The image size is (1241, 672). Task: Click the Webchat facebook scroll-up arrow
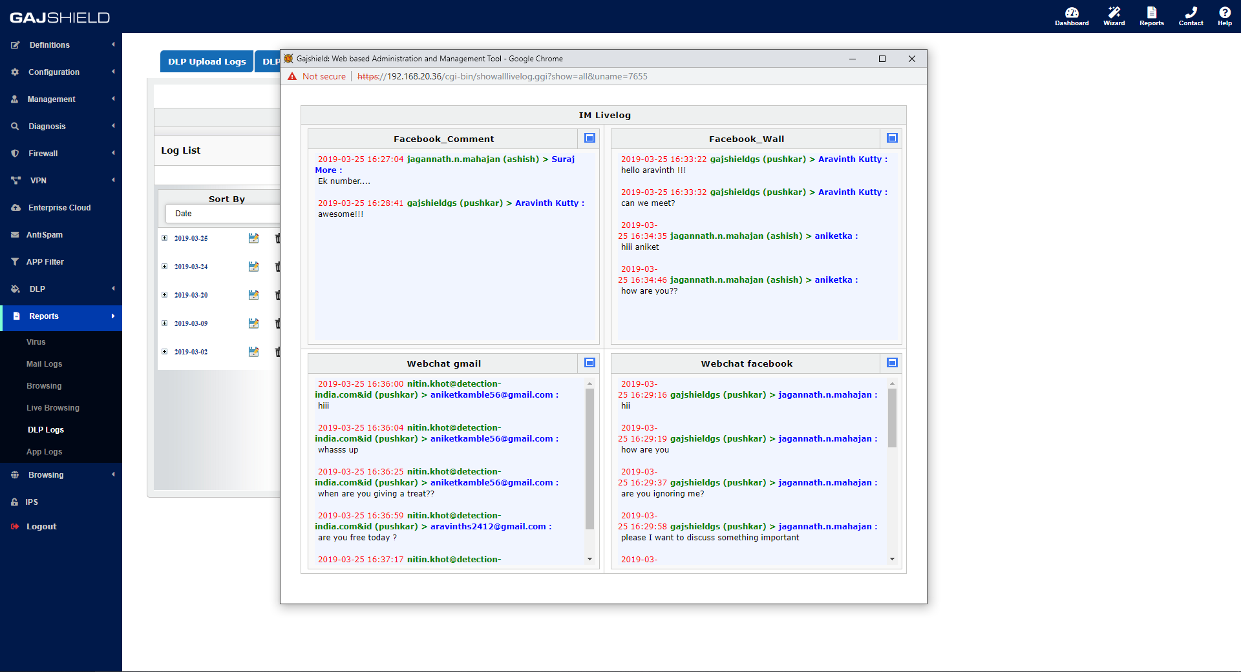pyautogui.click(x=892, y=383)
